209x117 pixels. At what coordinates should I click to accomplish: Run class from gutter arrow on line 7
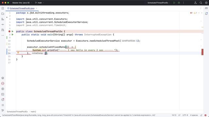pos(12,32)
